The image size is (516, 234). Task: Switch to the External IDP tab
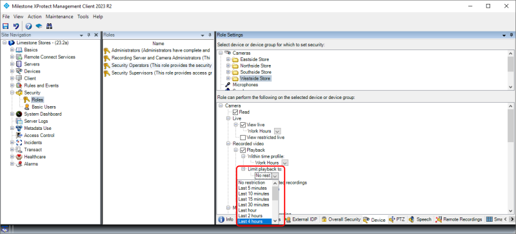[302, 220]
